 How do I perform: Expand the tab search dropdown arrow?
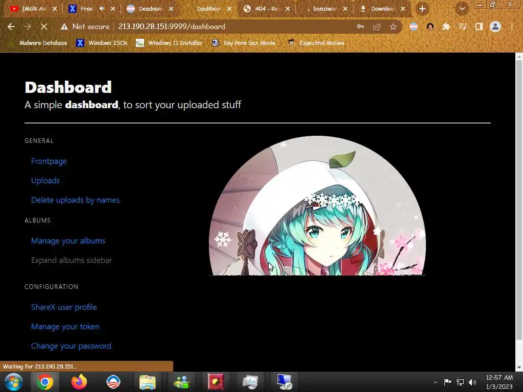(x=462, y=9)
